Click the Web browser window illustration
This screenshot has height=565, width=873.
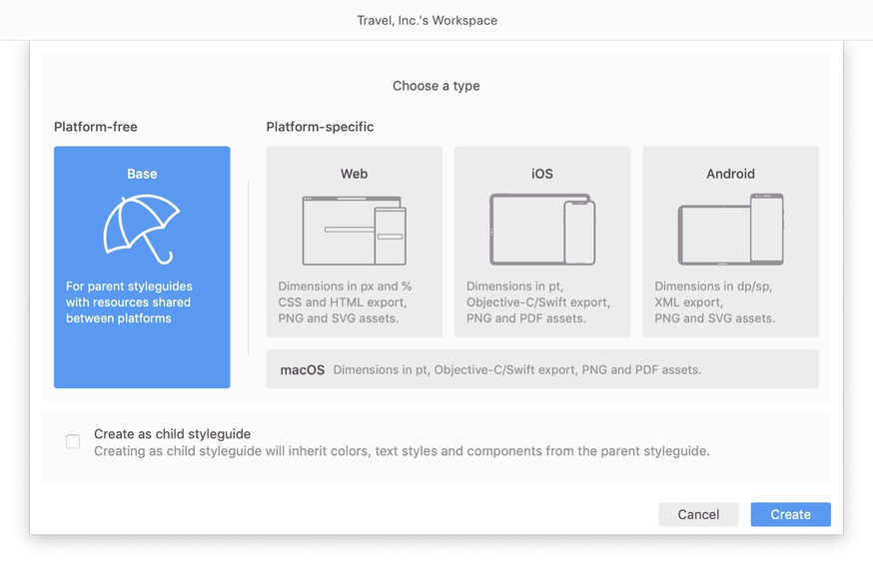pyautogui.click(x=355, y=230)
